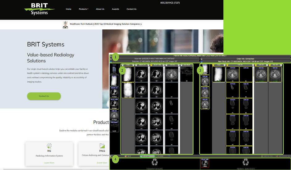Viewport: 291px width, 170px height.
Task: Click the Healthcare Tech Outlook badge icon
Action: tap(65, 24)
